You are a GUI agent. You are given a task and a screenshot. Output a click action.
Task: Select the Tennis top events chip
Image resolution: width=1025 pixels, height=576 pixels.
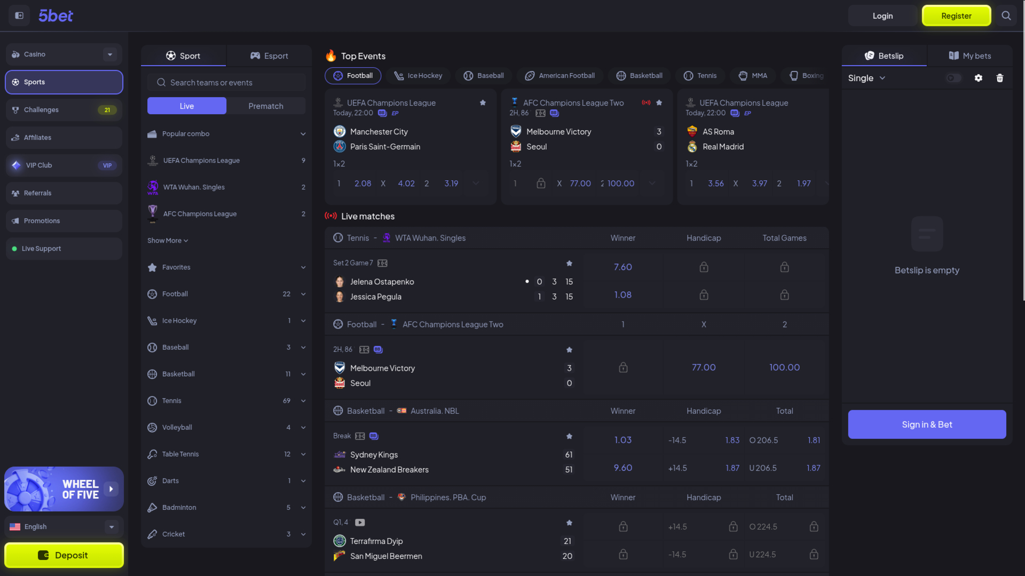(x=700, y=76)
